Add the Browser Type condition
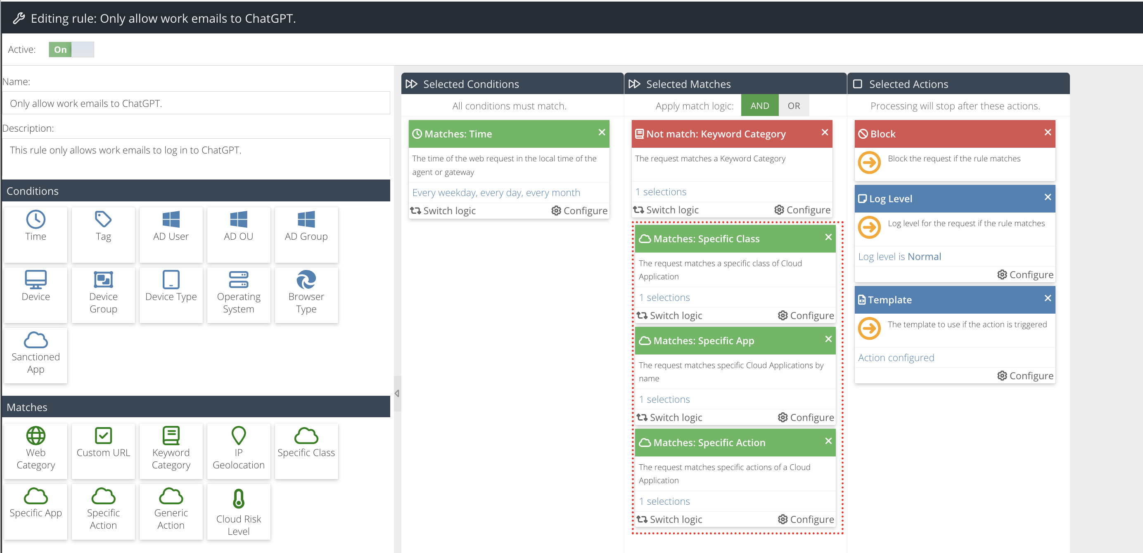 pyautogui.click(x=306, y=295)
